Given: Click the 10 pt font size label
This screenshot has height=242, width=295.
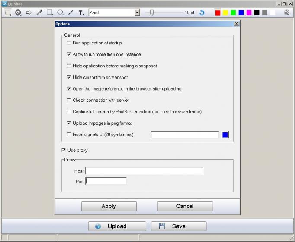Looking at the screenshot, I should click(x=189, y=13).
